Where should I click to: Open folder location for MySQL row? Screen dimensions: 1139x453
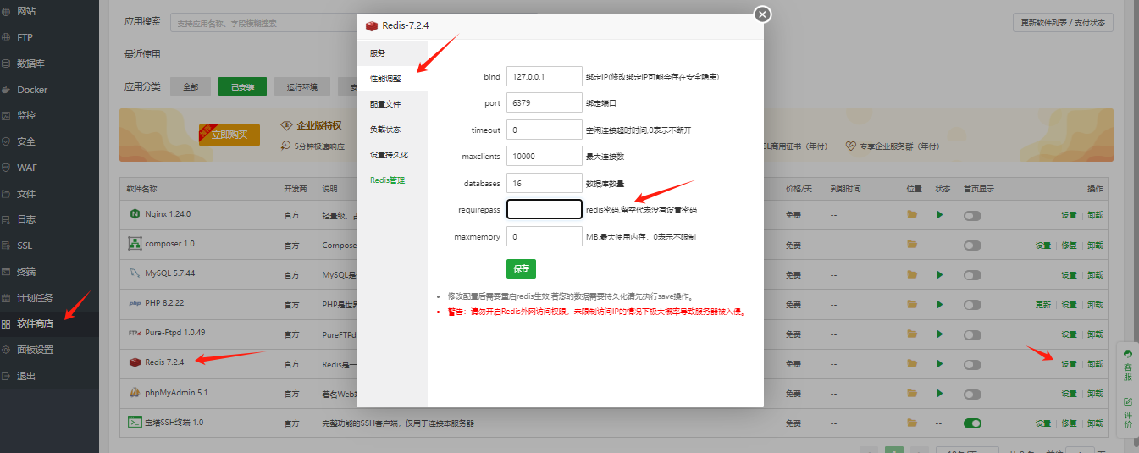pyautogui.click(x=912, y=274)
